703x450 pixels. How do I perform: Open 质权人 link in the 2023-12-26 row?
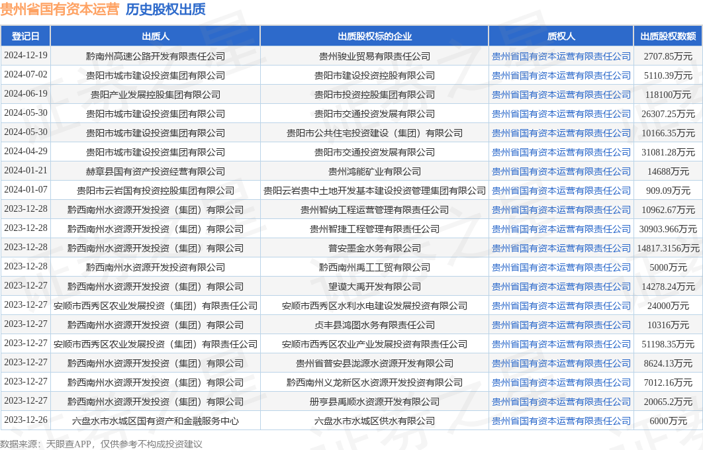[x=561, y=422]
